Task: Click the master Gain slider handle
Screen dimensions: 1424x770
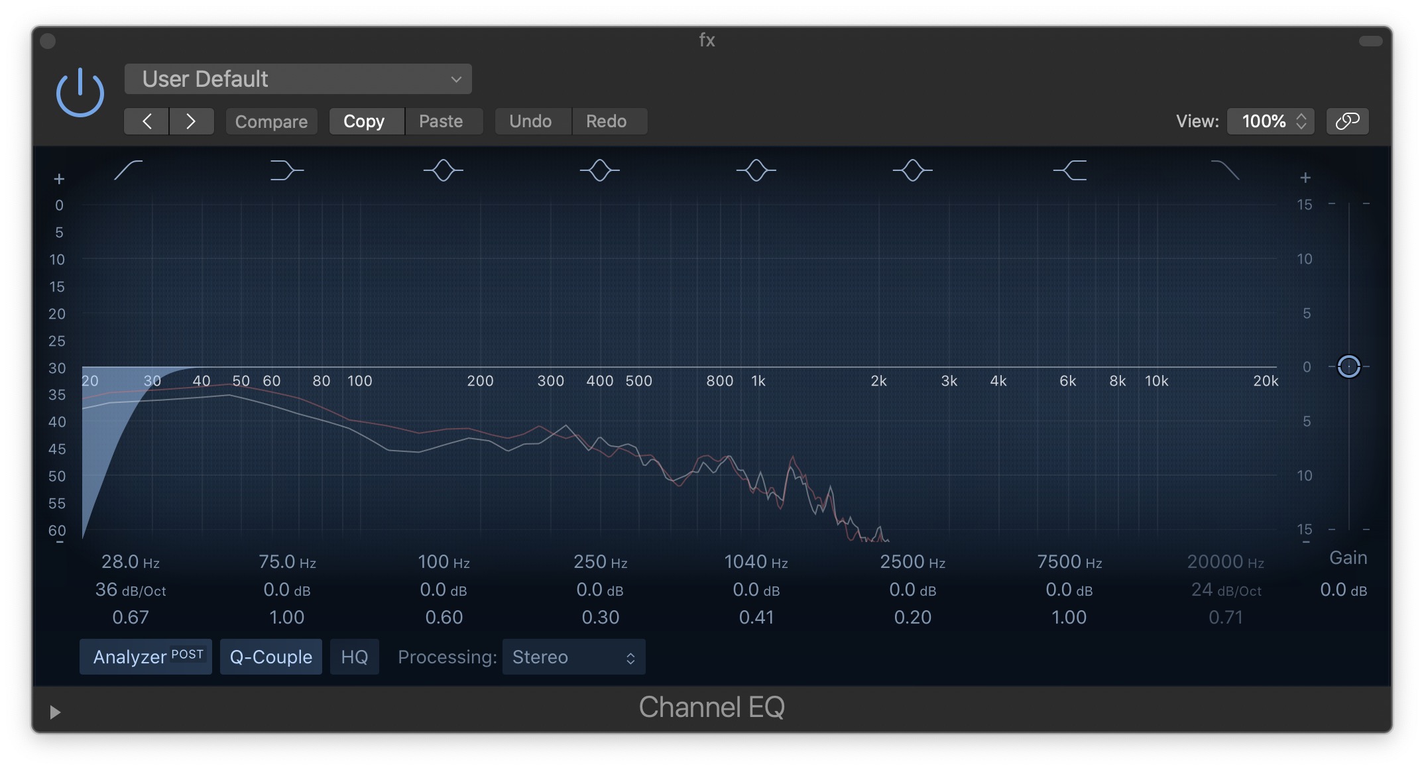Action: click(x=1348, y=366)
